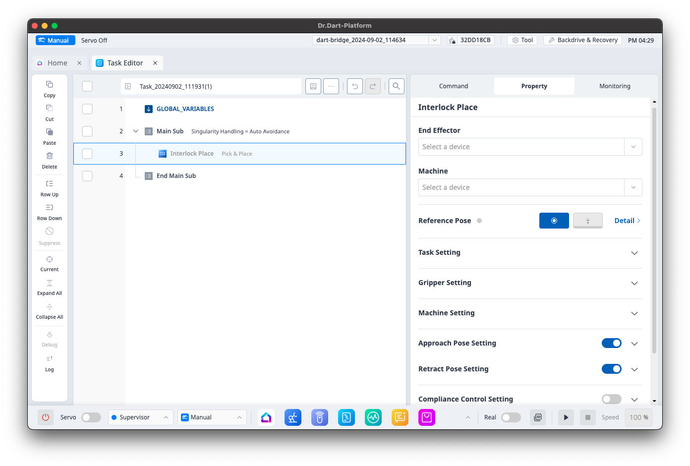The height and width of the screenshot is (466, 690).
Task: Toggle the Servo switch on
Action: (91, 417)
